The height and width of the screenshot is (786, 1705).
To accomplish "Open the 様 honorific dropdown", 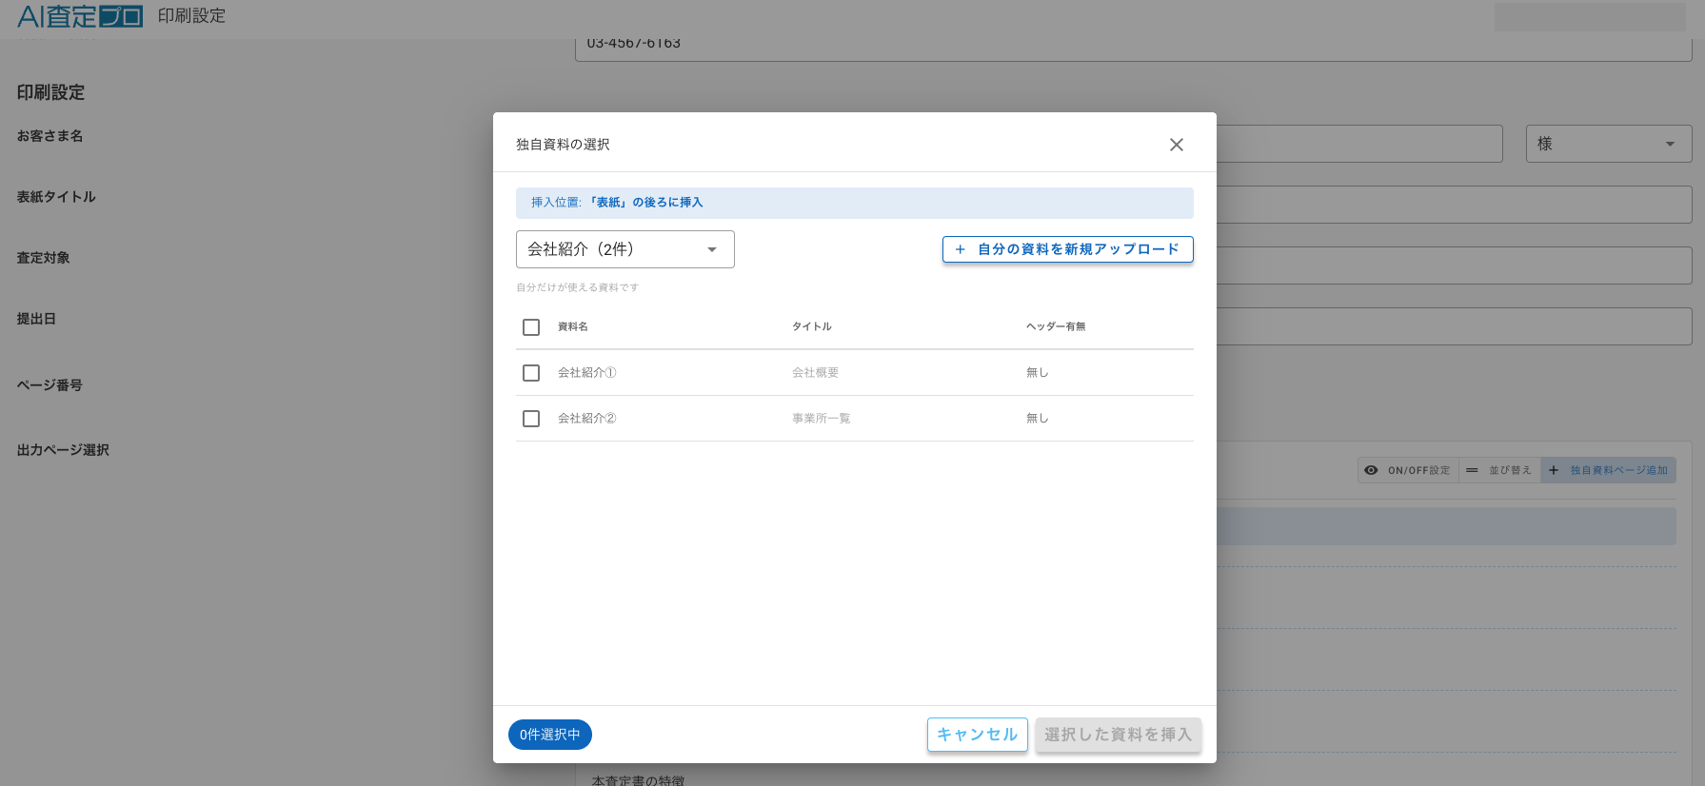I will pyautogui.click(x=1609, y=144).
